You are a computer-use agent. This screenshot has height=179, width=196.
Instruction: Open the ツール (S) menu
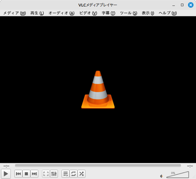click(x=129, y=13)
